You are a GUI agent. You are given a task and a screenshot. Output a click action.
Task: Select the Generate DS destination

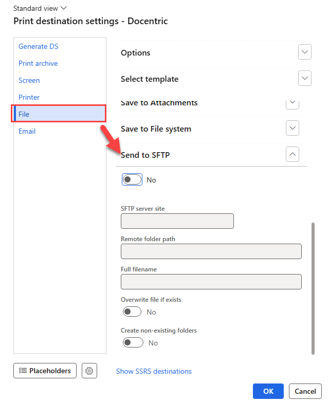pos(39,46)
